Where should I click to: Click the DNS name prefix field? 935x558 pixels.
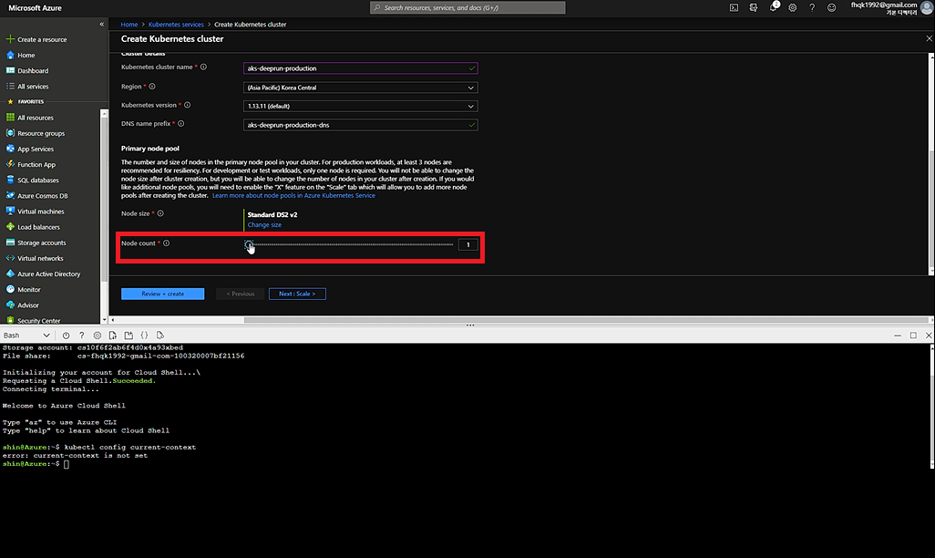(360, 125)
